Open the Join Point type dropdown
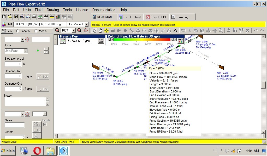This screenshot has width=267, height=156. (25, 51)
